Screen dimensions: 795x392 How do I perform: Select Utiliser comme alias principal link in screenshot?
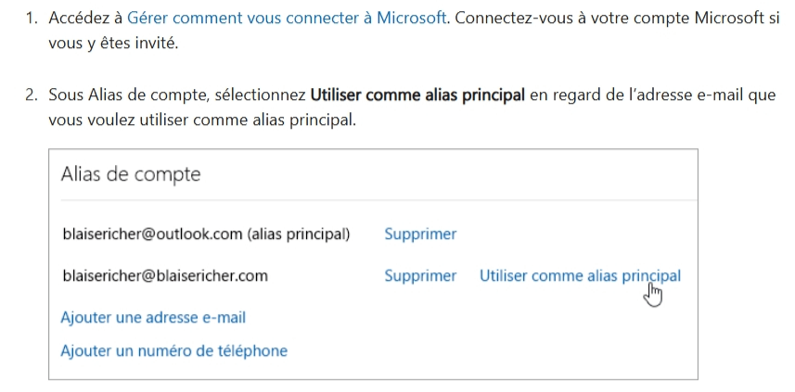pyautogui.click(x=580, y=275)
